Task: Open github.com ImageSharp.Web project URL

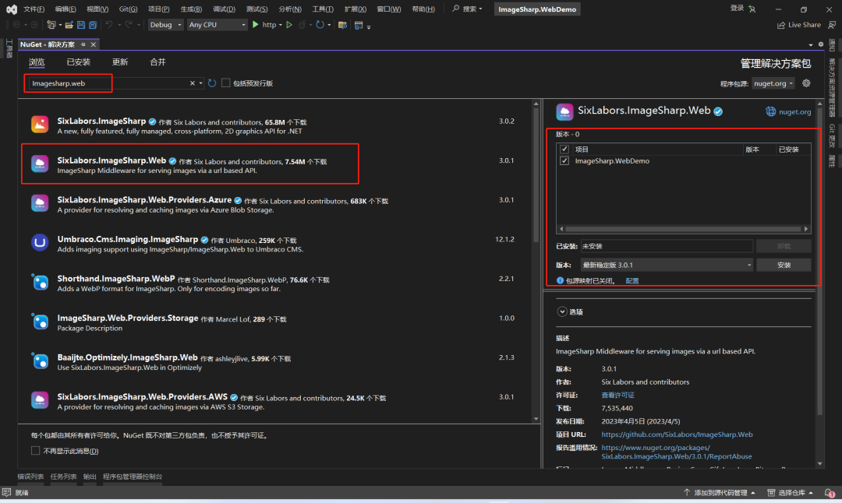Action: (x=677, y=434)
